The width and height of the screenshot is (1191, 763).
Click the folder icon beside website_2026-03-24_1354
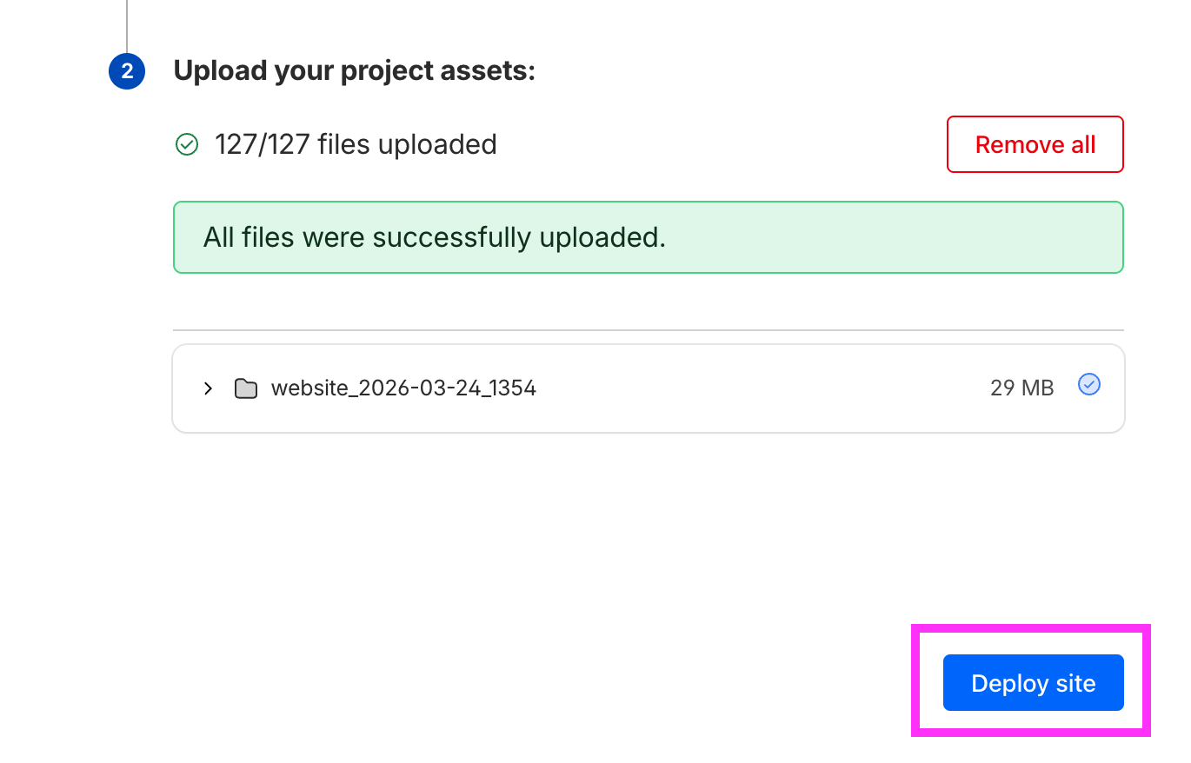click(x=246, y=388)
